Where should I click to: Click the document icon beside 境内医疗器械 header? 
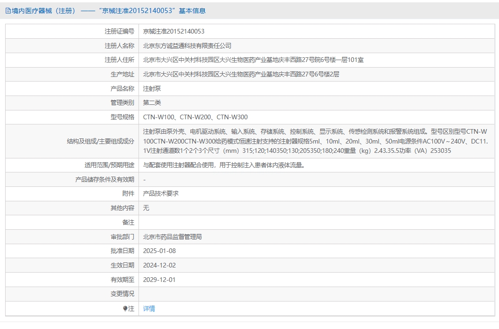click(x=8, y=11)
